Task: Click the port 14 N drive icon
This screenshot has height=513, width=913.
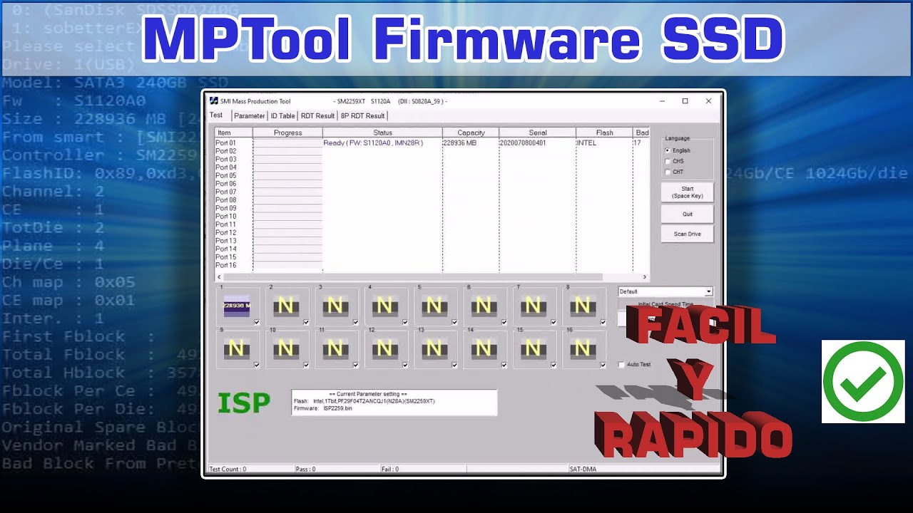Action: pos(484,349)
